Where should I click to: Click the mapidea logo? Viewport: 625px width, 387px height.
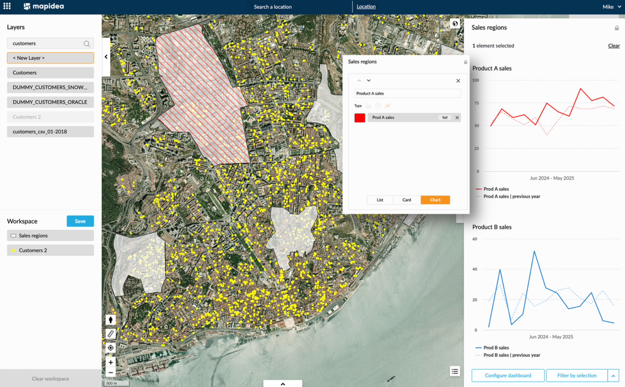pos(44,6)
